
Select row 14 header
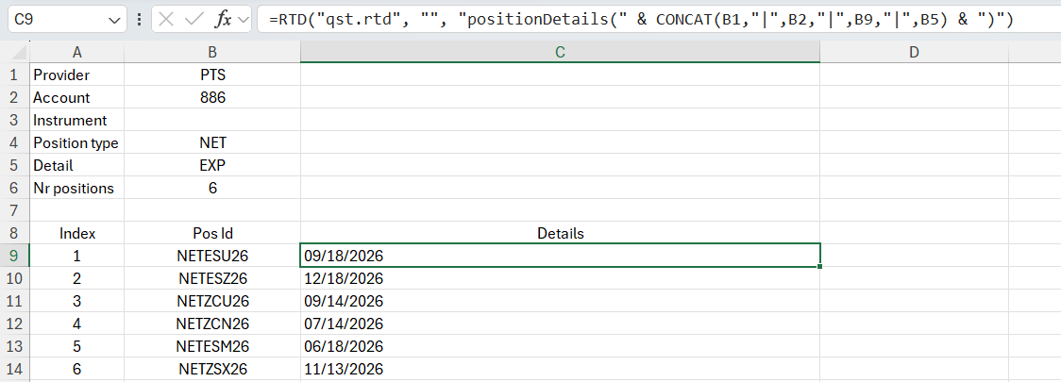point(14,369)
